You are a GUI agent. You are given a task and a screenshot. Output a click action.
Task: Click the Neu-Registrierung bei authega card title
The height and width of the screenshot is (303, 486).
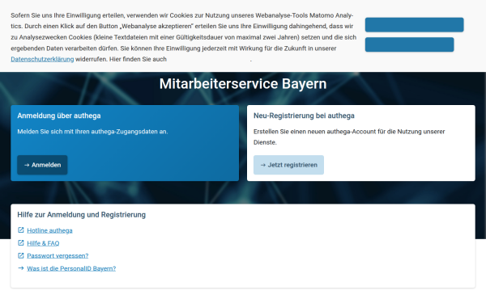click(304, 116)
